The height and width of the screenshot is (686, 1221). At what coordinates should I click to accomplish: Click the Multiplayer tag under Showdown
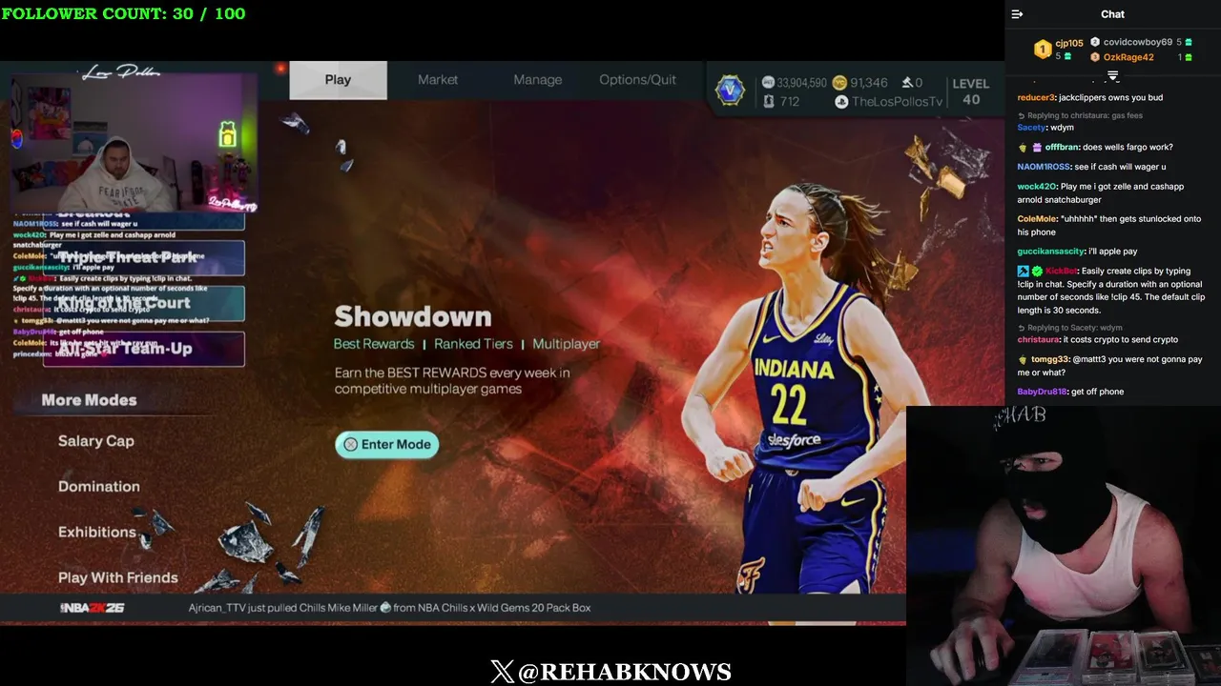pyautogui.click(x=567, y=344)
